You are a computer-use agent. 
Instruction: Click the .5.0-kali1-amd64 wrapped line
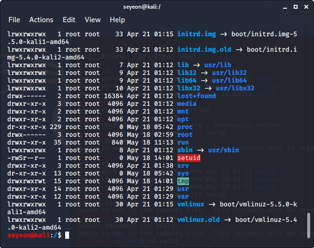(x=38, y=42)
